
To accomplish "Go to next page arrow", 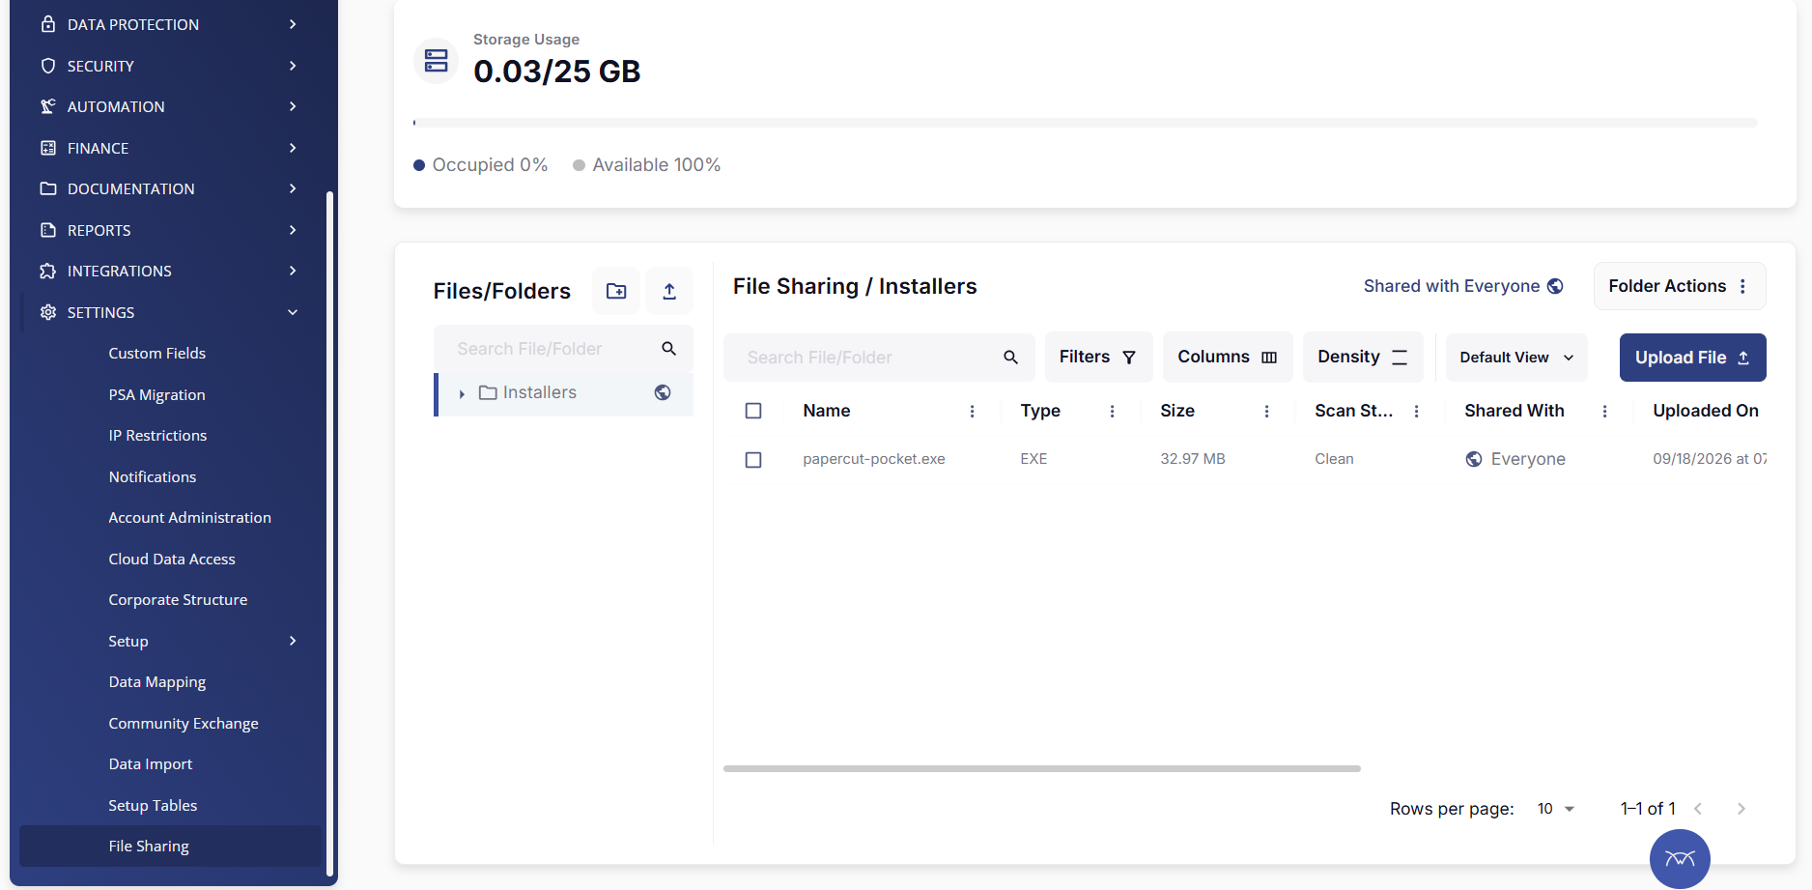I will [1741, 809].
